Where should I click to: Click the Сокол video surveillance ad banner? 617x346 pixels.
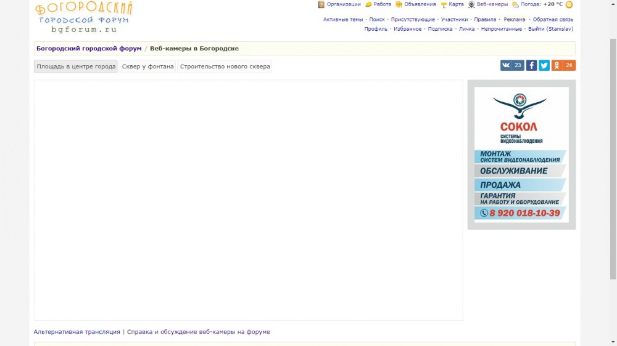[521, 154]
